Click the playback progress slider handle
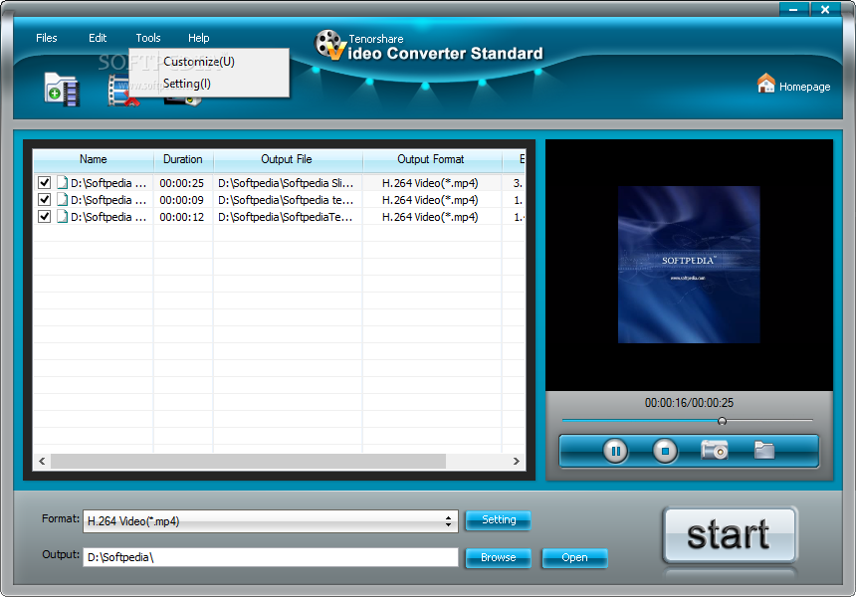Screen dimensions: 856x597 click(x=722, y=421)
